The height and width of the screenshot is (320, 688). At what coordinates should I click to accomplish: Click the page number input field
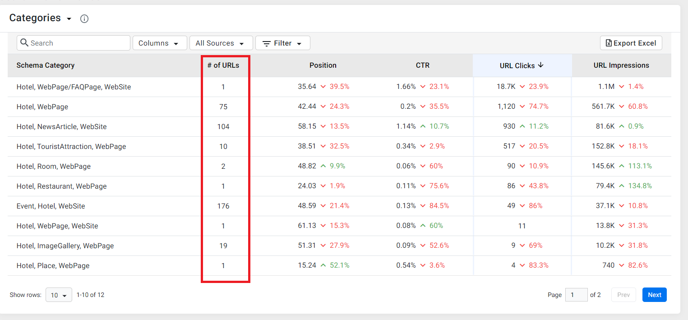pos(576,295)
